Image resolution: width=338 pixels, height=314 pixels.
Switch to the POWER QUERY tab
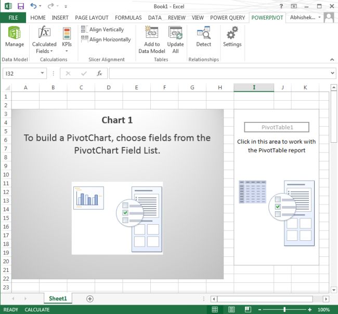(227, 18)
